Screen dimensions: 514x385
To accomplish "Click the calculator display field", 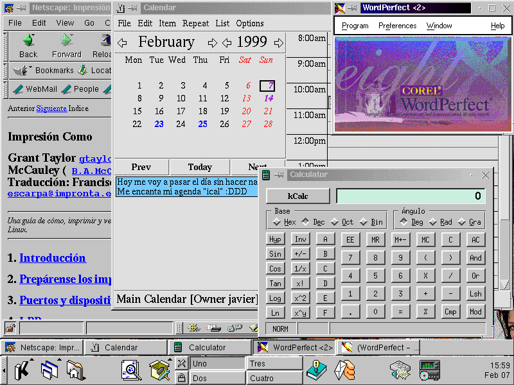I will coord(411,196).
